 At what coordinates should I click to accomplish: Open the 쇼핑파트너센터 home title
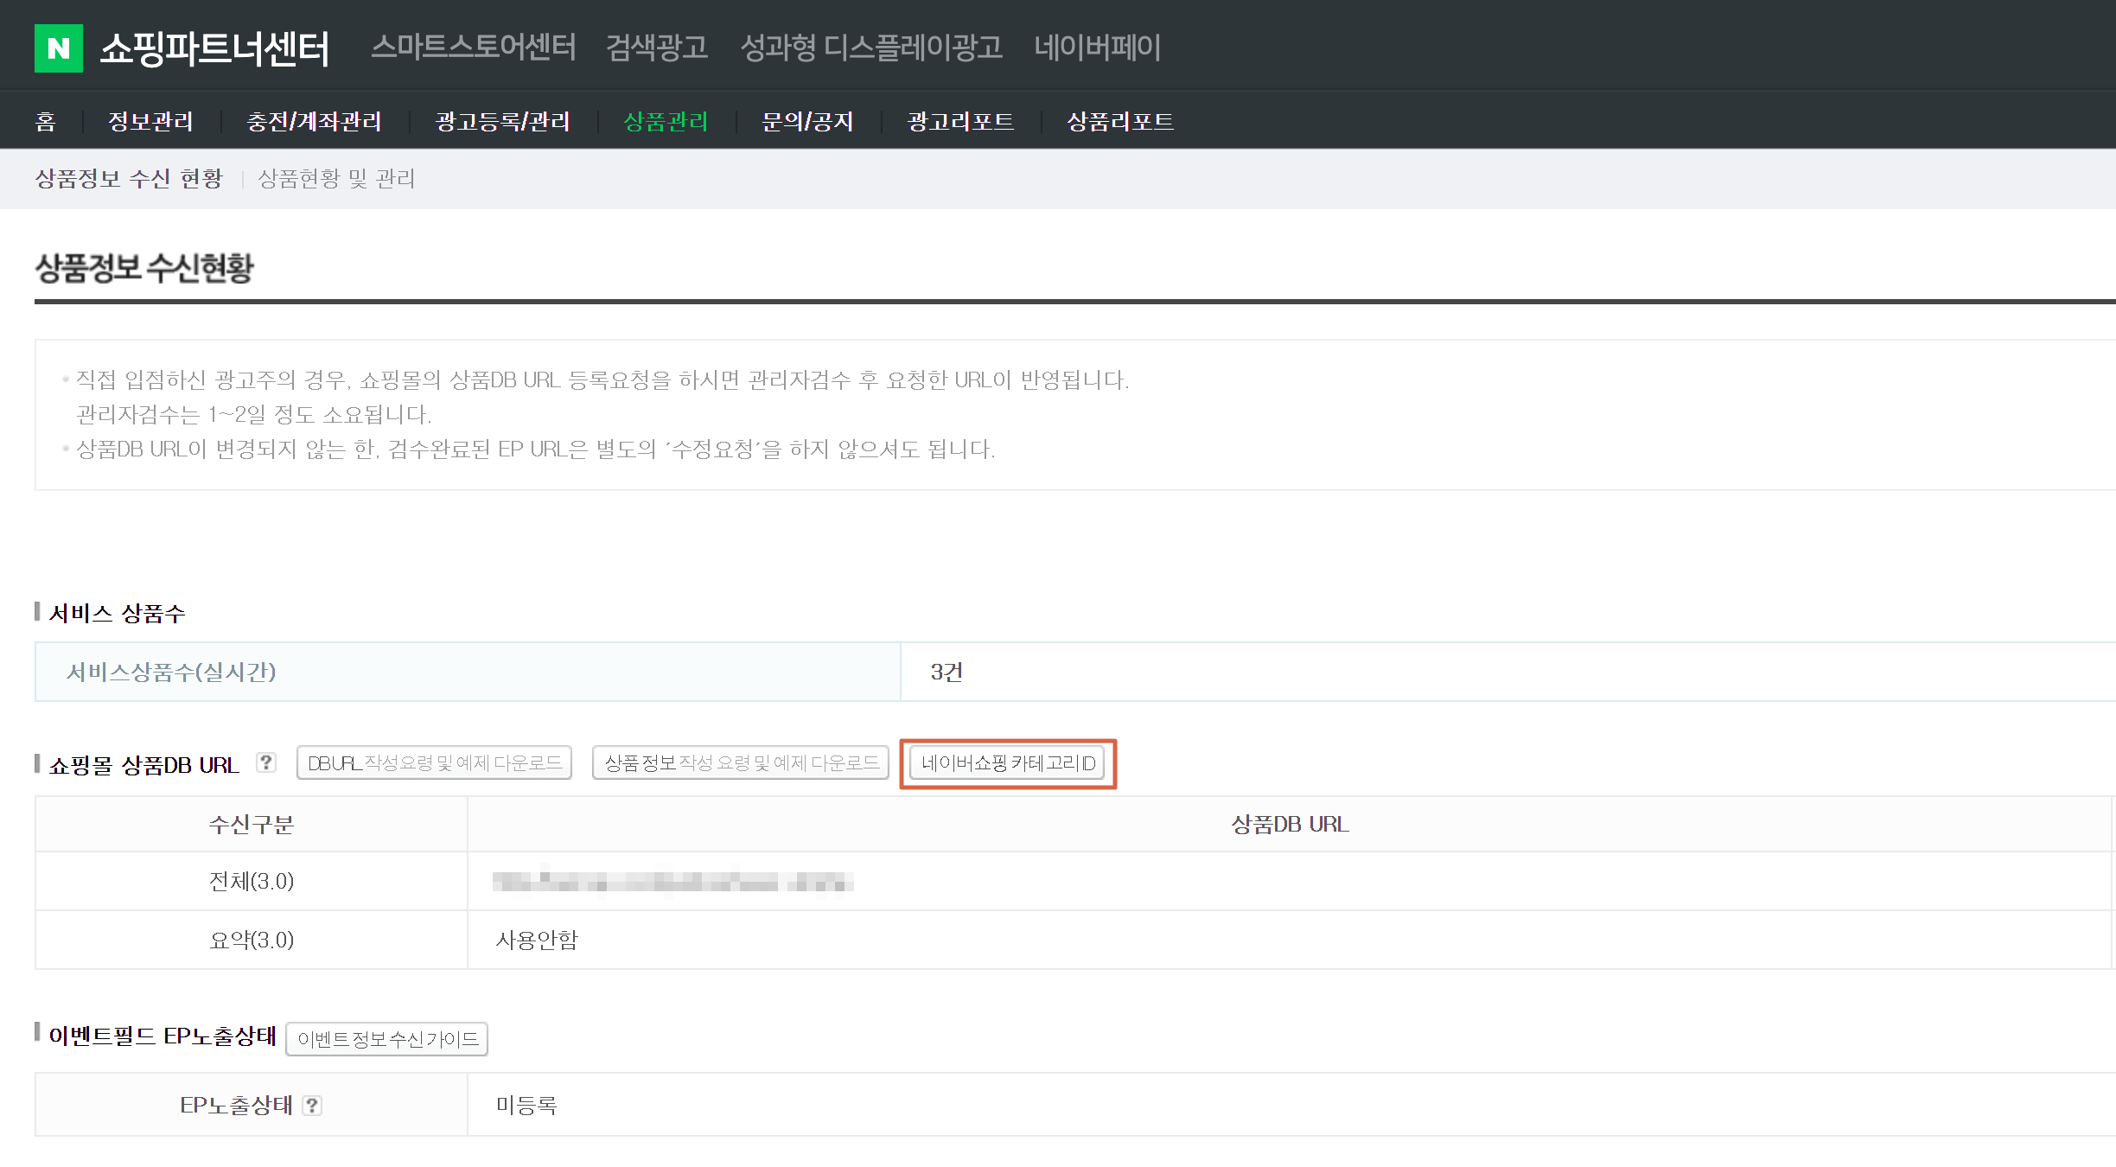[214, 48]
